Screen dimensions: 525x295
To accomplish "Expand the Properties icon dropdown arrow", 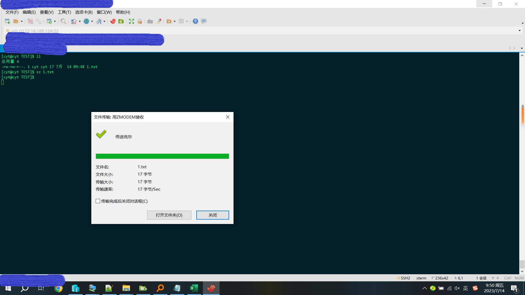I will (x=55, y=21).
